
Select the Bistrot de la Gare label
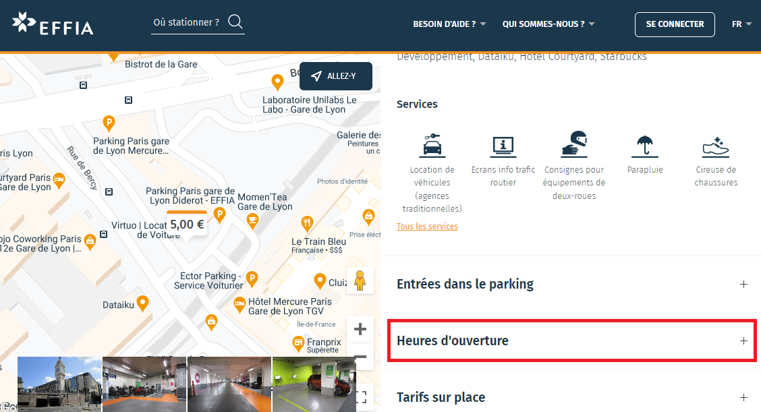(x=161, y=64)
